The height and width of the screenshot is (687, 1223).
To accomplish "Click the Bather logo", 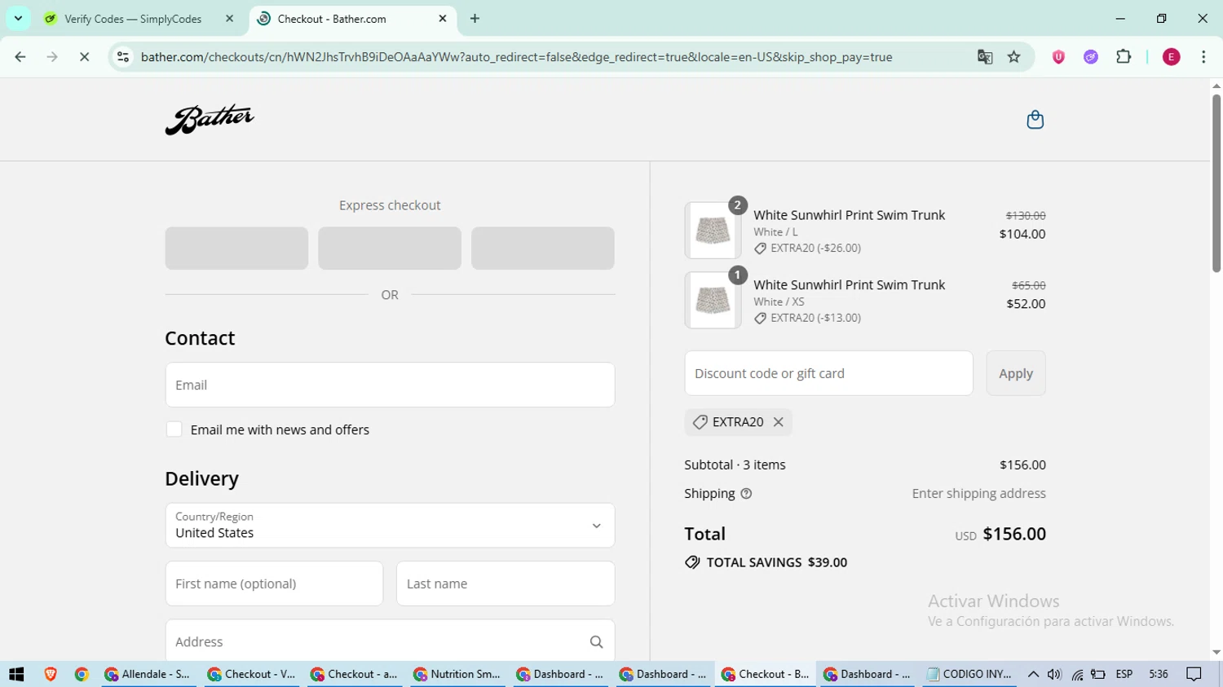I will click(x=210, y=119).
